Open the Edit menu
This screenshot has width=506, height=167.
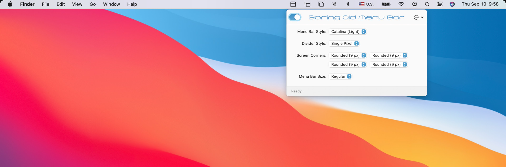point(61,4)
